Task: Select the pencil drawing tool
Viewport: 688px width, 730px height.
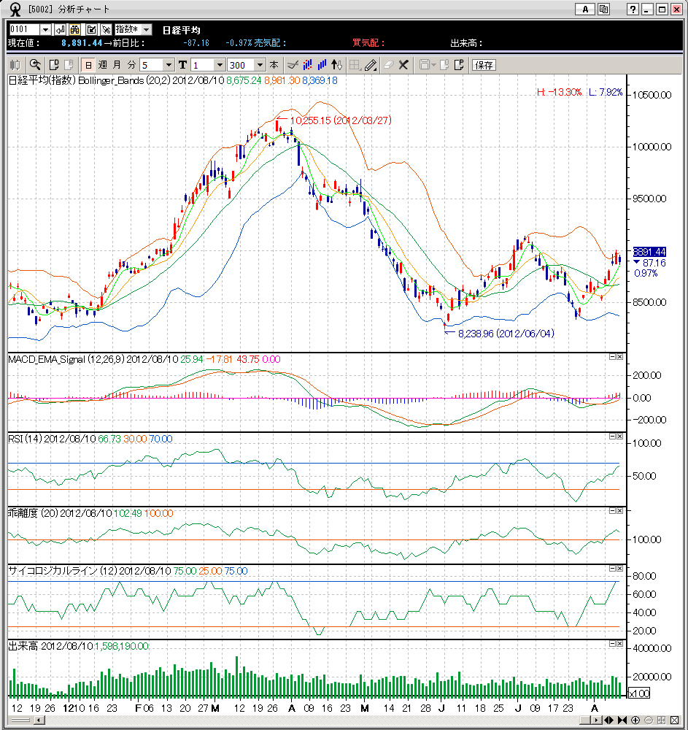Action: (371, 64)
